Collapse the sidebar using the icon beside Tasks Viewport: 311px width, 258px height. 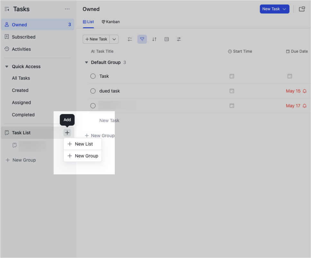(7, 9)
